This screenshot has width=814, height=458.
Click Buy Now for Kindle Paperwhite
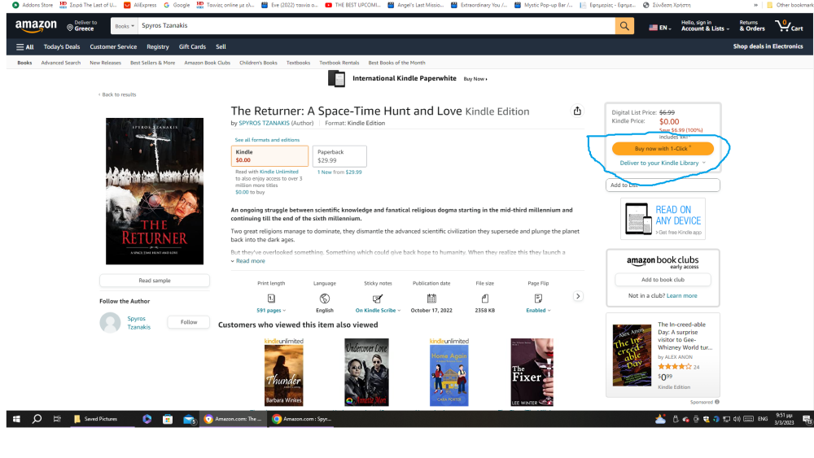(x=475, y=79)
